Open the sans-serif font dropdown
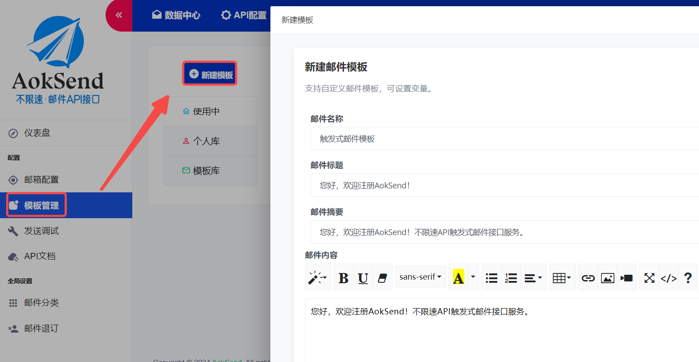 point(420,277)
